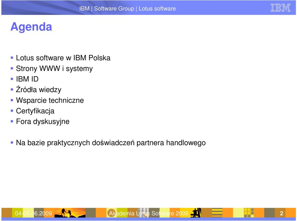
Task: Click 'Na bazie praktycznych doświadczeń partnera handlowego'
Action: pyautogui.click(x=111, y=143)
